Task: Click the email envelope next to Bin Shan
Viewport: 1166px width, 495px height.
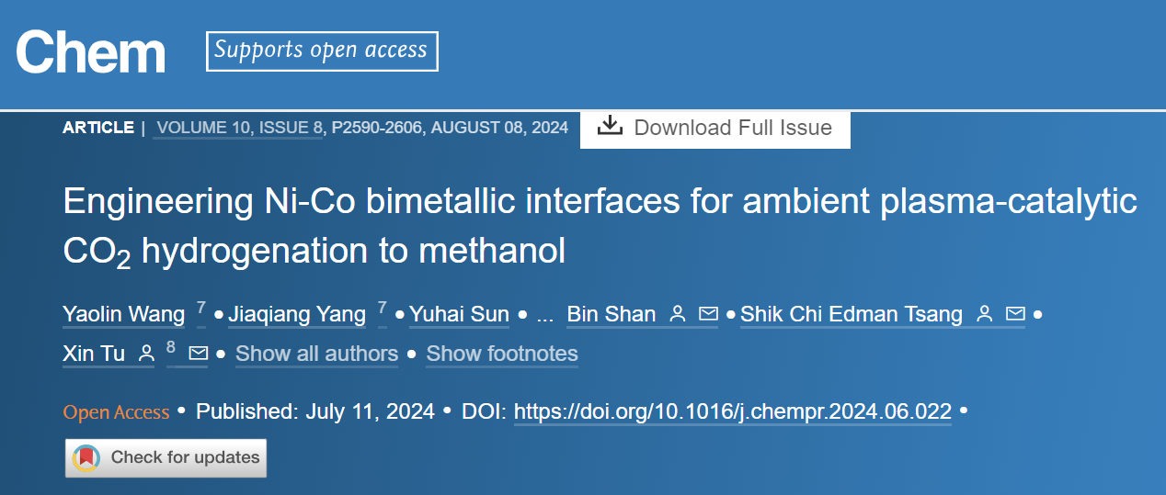Action: click(708, 314)
